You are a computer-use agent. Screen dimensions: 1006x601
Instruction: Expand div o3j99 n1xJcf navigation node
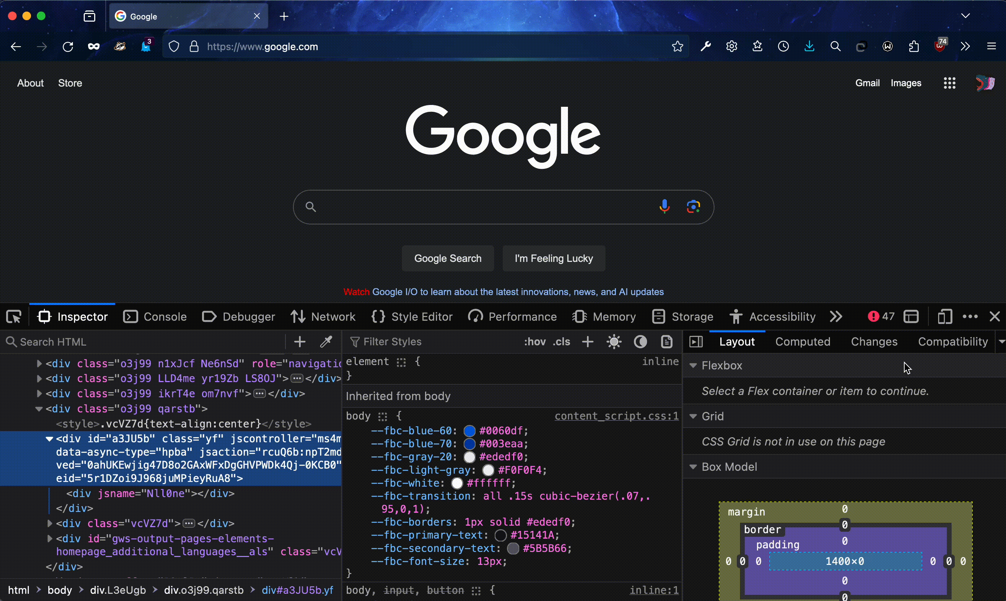tap(39, 364)
